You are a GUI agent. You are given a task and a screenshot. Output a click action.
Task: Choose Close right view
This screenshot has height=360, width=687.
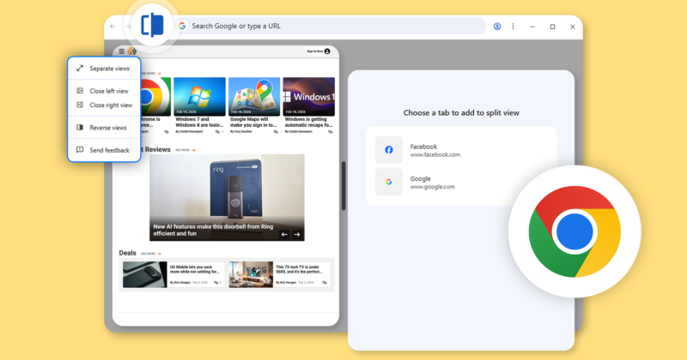(x=104, y=105)
